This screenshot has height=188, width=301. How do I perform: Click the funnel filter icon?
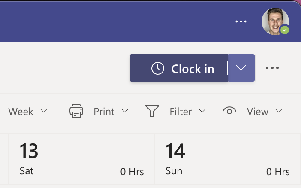point(152,111)
